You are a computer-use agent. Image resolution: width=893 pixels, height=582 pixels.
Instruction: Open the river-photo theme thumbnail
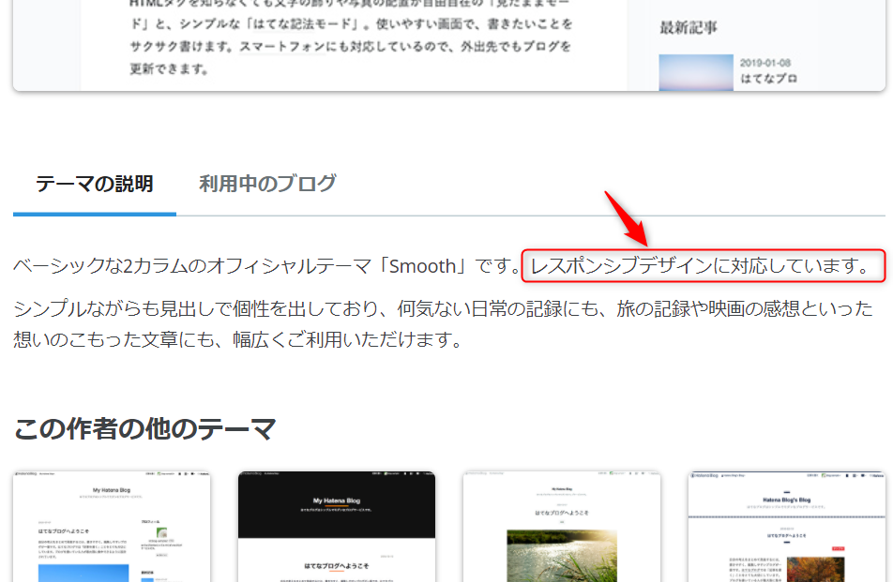(x=562, y=527)
